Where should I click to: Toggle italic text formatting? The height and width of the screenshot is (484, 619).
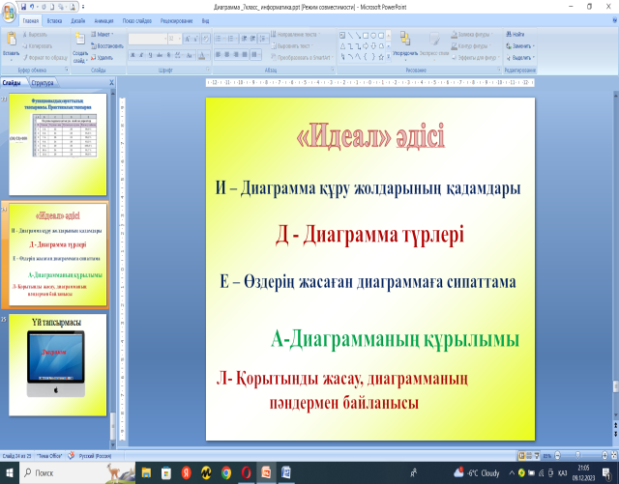click(x=141, y=55)
